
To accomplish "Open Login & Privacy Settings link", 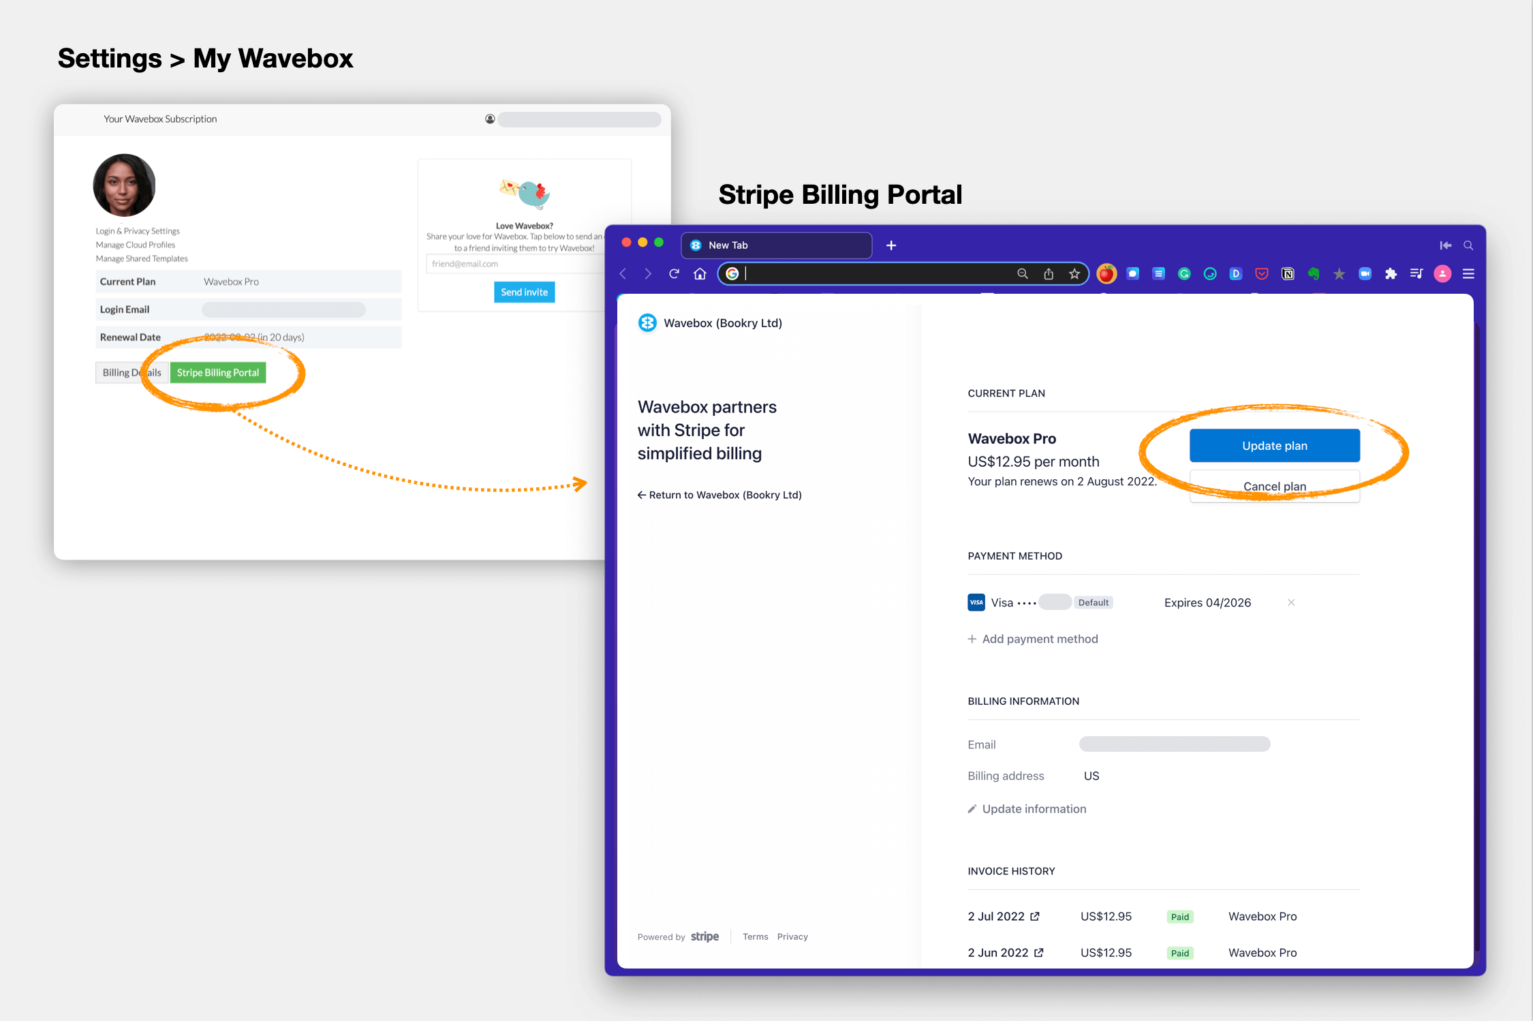I will 138,231.
